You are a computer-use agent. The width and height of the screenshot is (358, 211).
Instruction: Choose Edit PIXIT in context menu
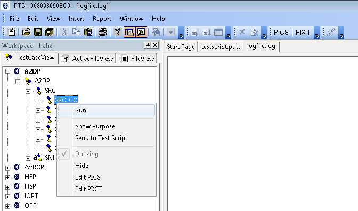click(x=107, y=189)
